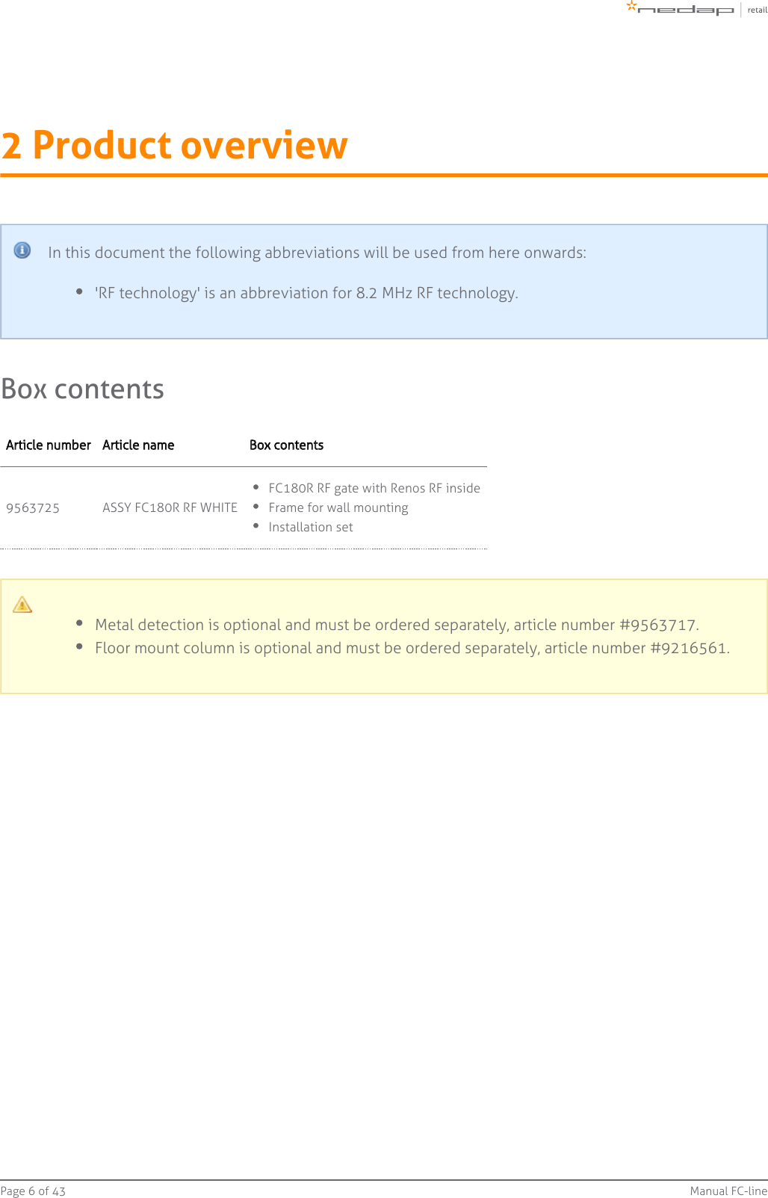
Task: Click the "Article name" column header
Action: pyautogui.click(x=138, y=445)
